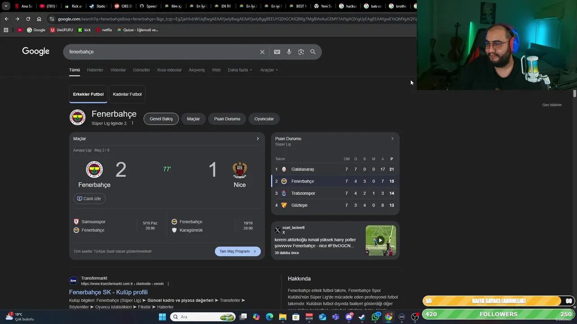Open Steam from the taskbar

point(362,317)
